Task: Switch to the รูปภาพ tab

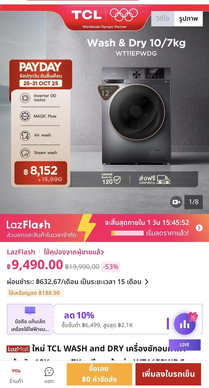Action: click(x=188, y=19)
